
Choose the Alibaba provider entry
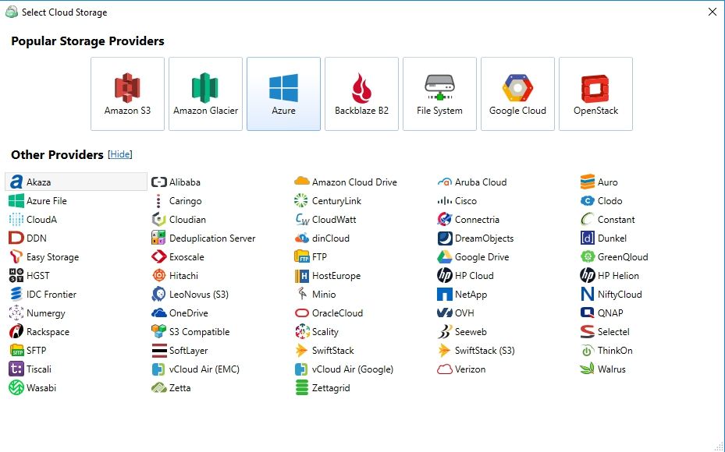click(176, 182)
